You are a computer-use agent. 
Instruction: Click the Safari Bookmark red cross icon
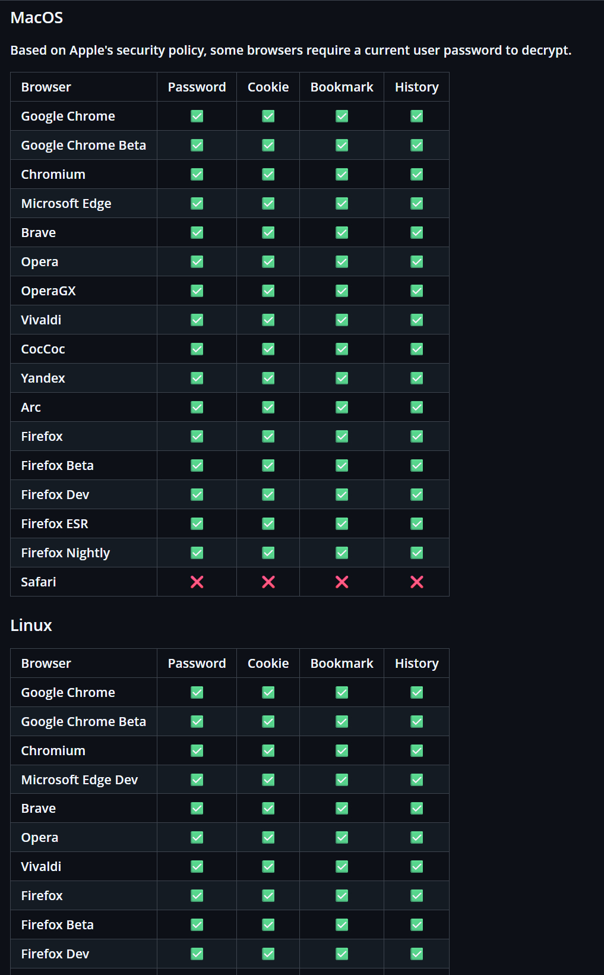(x=342, y=582)
